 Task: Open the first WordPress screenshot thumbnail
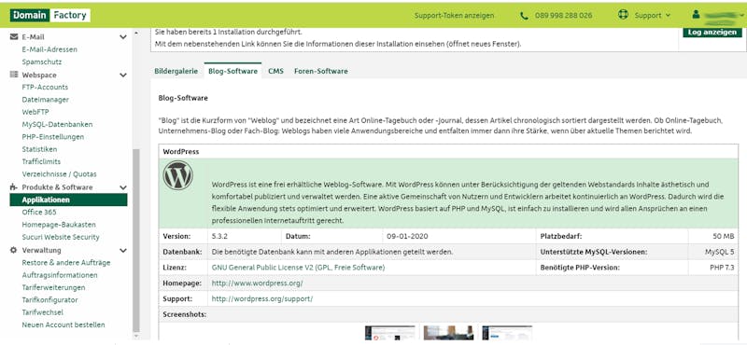pyautogui.click(x=390, y=333)
